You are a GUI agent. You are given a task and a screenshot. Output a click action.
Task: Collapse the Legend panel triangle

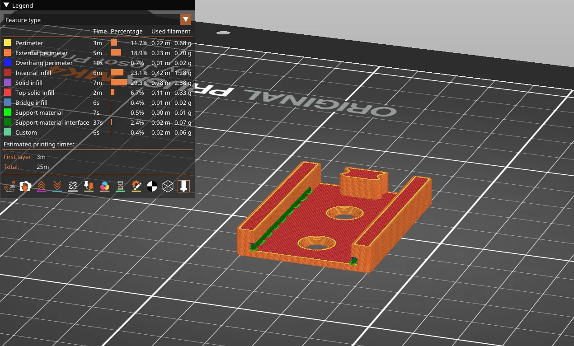[x=6, y=5]
